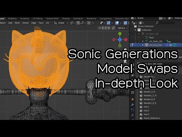Screen dimensions: 182x137
Task: Open the Object properties orange square tab
Action: [x=132, y=99]
